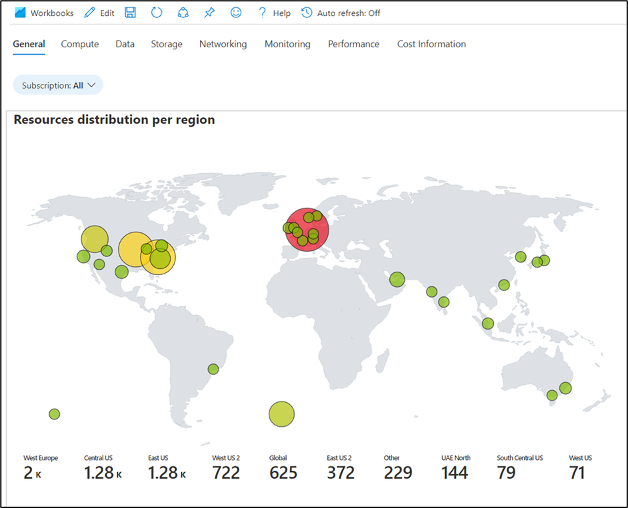The width and height of the screenshot is (628, 508).
Task: Refresh the workbook with circular arrow
Action: tap(157, 13)
